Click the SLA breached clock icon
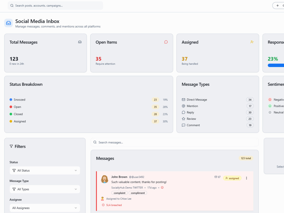 pyautogui.click(x=103, y=205)
